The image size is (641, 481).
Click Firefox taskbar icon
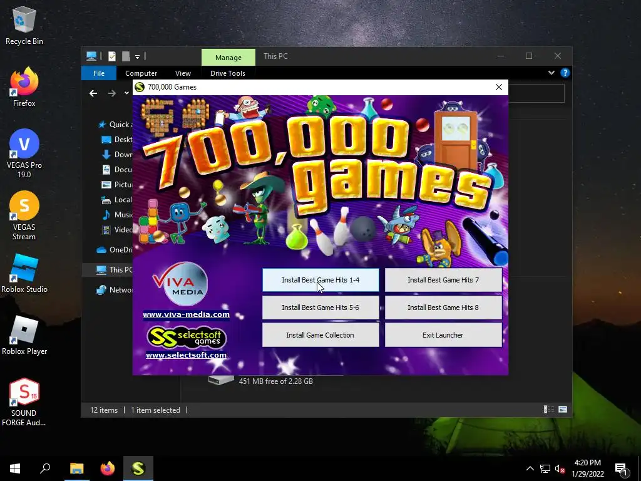(108, 468)
